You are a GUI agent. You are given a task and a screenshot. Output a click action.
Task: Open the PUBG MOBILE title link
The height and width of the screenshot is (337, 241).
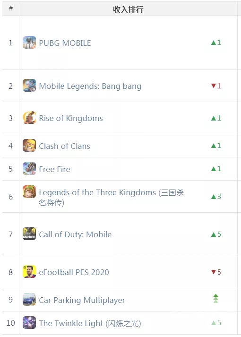click(65, 43)
